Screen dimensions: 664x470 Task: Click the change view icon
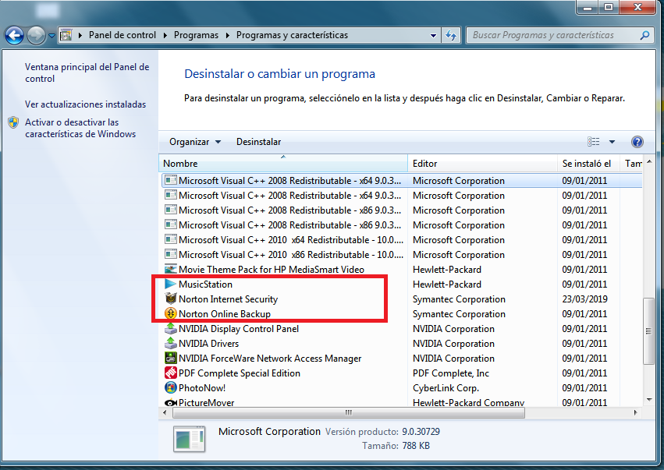click(593, 142)
